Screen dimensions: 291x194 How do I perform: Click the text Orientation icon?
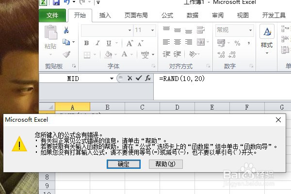192,54
